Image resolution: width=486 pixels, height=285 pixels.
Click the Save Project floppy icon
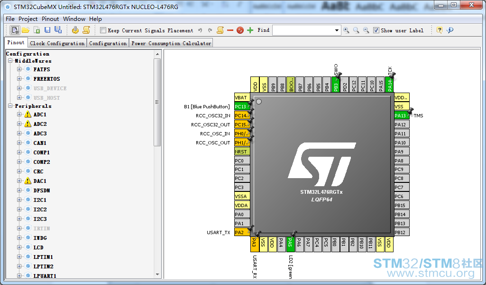[47, 30]
